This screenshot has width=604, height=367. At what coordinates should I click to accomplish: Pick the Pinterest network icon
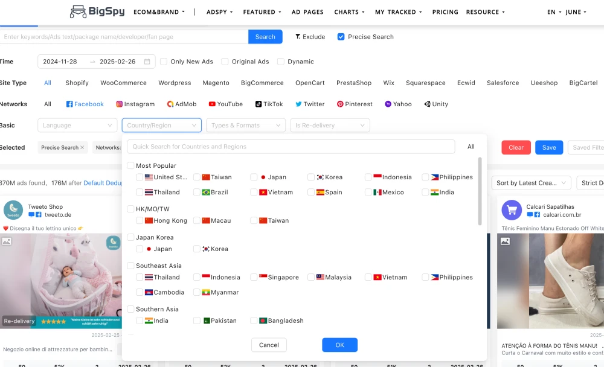click(340, 104)
